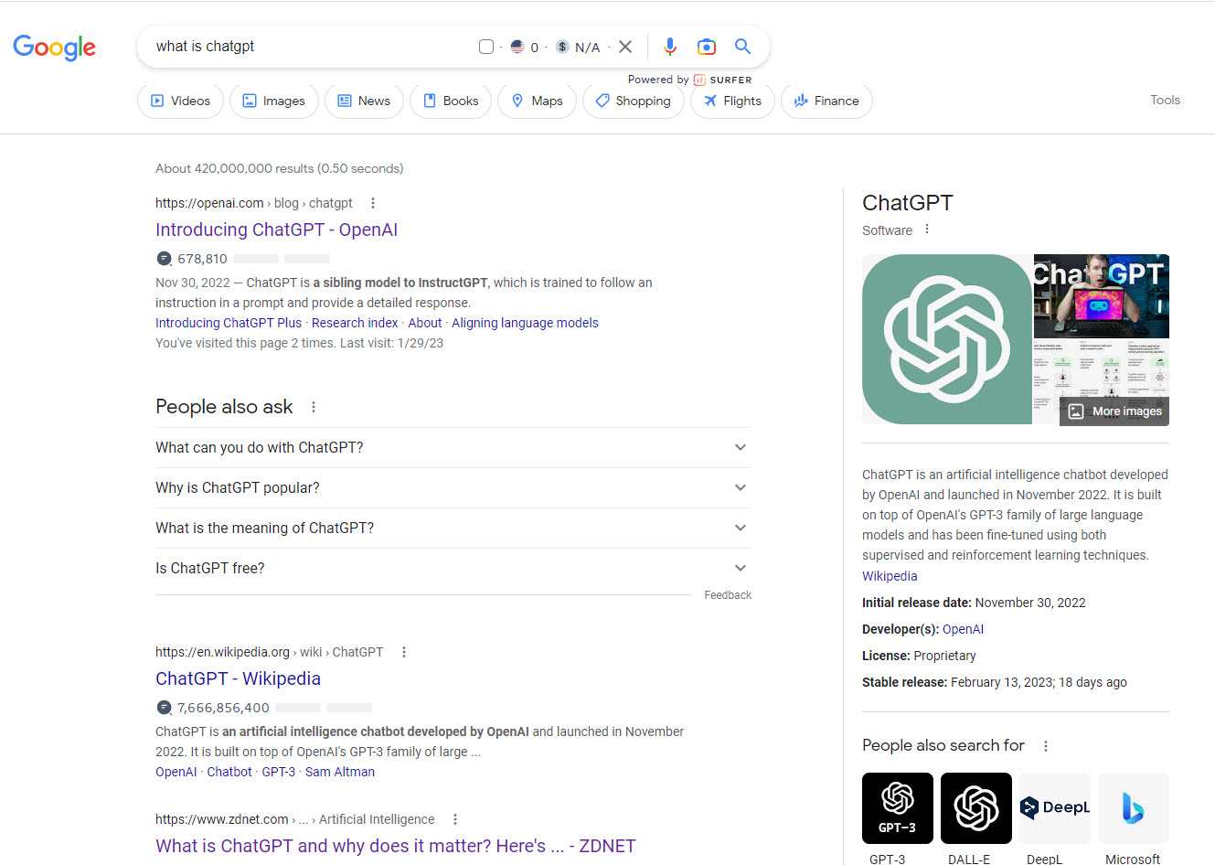Switch to Flights filter

tap(732, 101)
